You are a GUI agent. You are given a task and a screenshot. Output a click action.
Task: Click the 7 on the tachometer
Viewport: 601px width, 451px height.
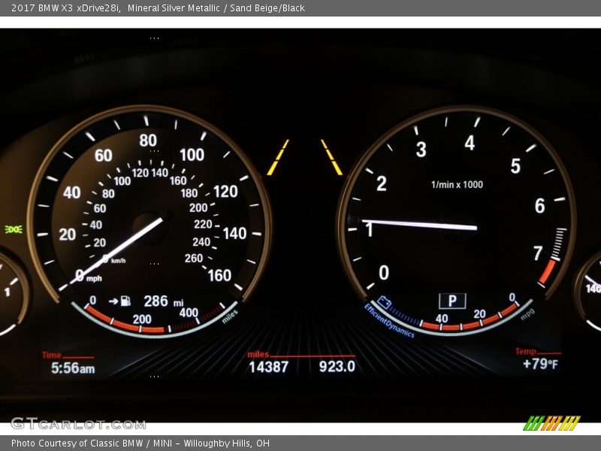pyautogui.click(x=538, y=253)
